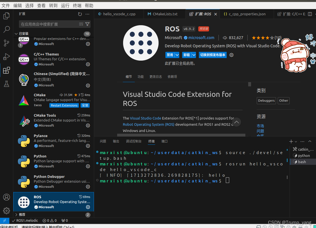Open manage gear for Python extension
316x228 pixels.
[88, 166]
